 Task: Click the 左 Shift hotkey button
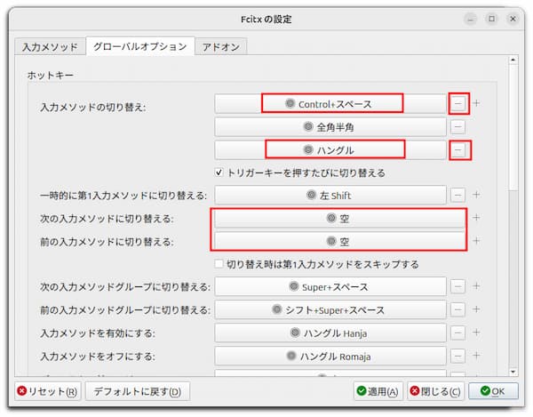tap(330, 196)
